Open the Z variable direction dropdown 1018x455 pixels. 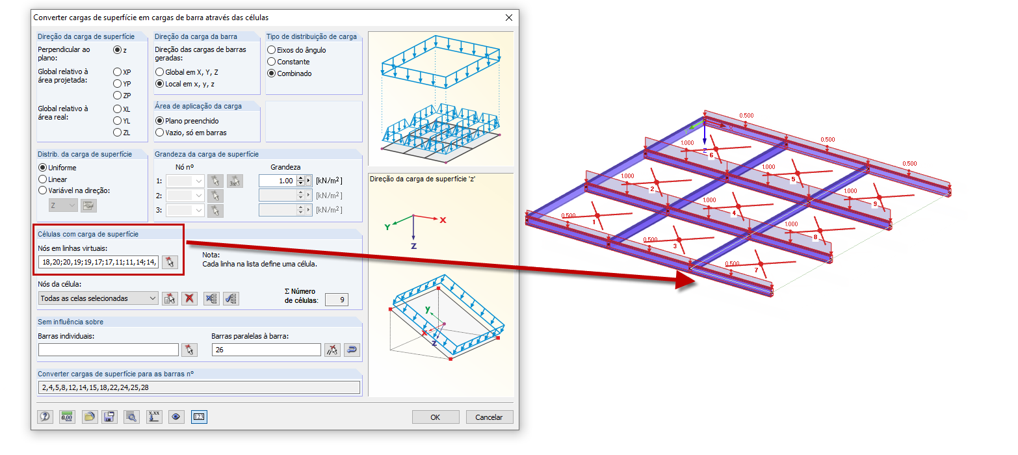pos(63,205)
